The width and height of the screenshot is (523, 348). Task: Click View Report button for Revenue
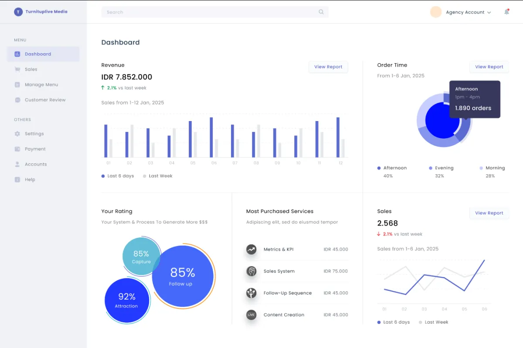point(328,67)
